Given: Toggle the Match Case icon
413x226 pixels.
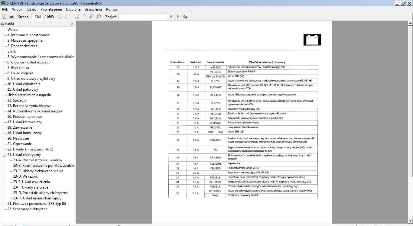Looking at the screenshot, I should [x=185, y=17].
